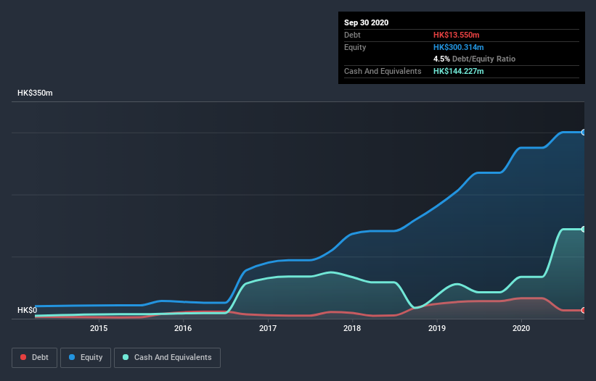596x381 pixels.
Task: Toggle the Debt series in the legend
Action: coord(34,358)
